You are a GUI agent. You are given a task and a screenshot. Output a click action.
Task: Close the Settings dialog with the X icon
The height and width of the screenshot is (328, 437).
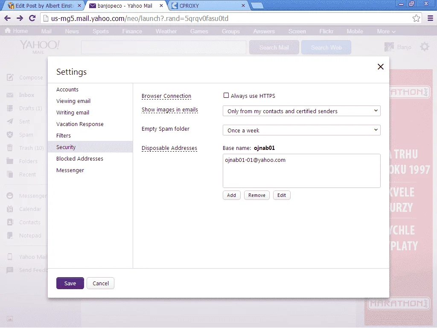coord(380,67)
